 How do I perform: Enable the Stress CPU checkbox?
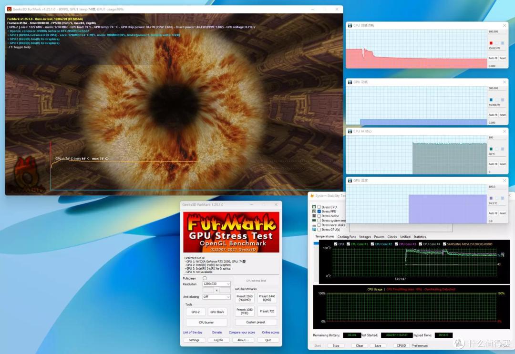click(x=319, y=207)
